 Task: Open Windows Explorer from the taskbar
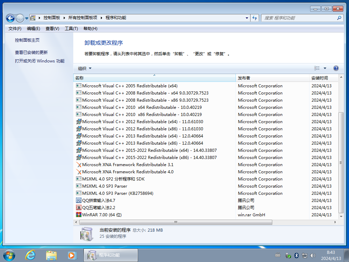[51, 255]
